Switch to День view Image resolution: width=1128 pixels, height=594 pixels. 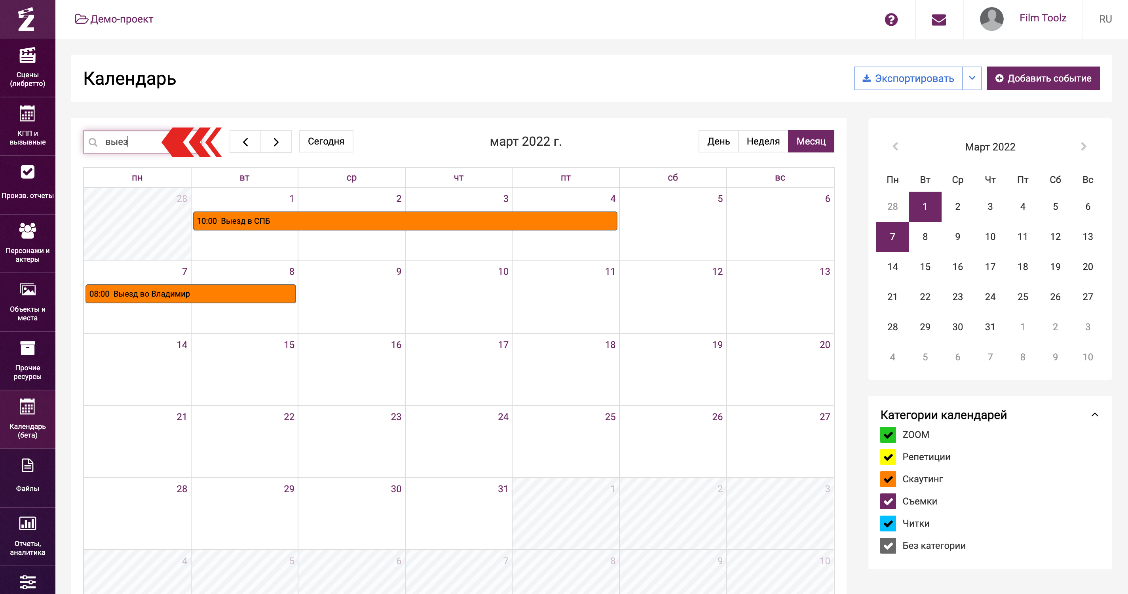[x=719, y=141]
